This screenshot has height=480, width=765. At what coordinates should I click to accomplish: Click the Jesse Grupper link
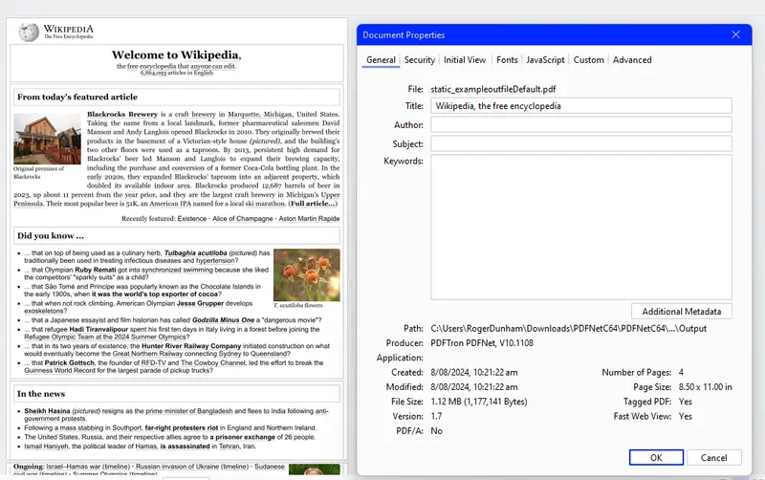pos(200,303)
